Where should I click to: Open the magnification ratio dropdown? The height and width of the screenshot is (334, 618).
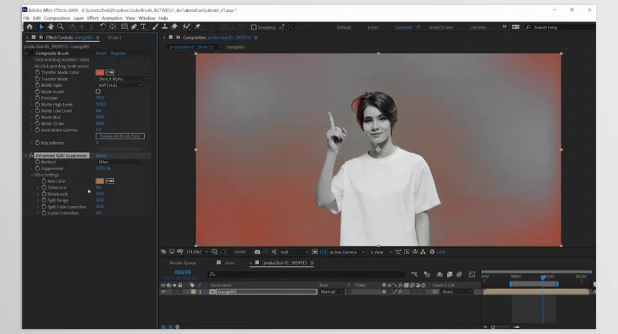197,252
